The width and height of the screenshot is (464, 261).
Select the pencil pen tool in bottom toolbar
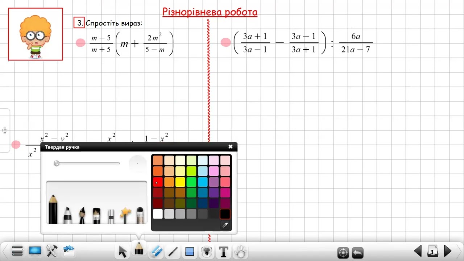click(x=138, y=249)
